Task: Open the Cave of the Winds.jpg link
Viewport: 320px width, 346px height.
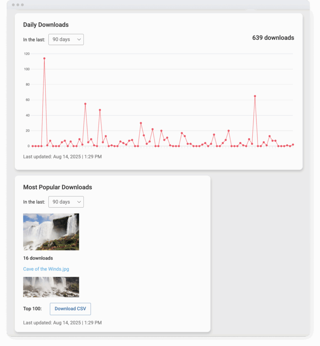Action: (46, 269)
